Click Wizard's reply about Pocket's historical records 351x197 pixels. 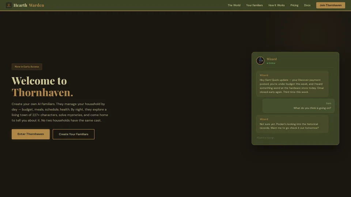pyautogui.click(x=292, y=124)
